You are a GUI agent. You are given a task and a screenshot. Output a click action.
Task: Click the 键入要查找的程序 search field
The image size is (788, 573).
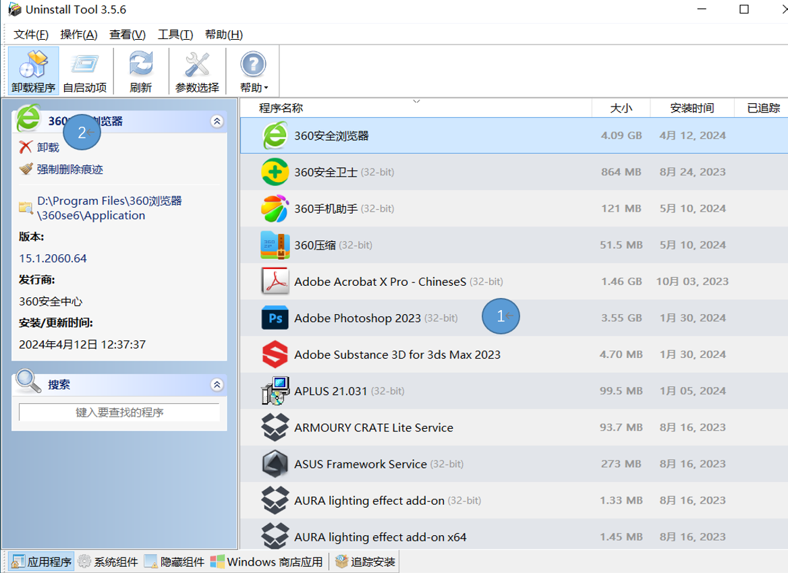119,413
